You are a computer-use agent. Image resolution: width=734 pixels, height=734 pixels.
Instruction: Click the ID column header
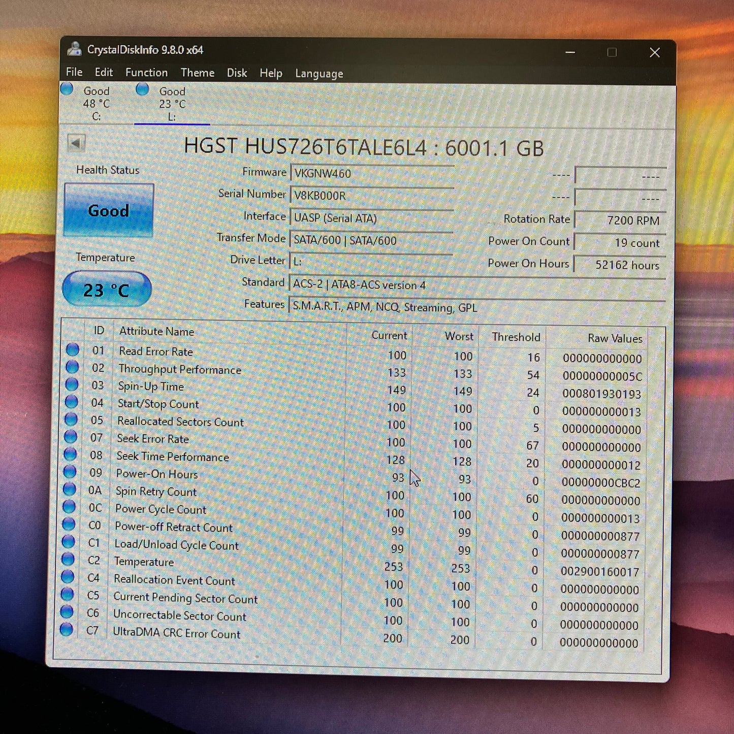click(99, 331)
